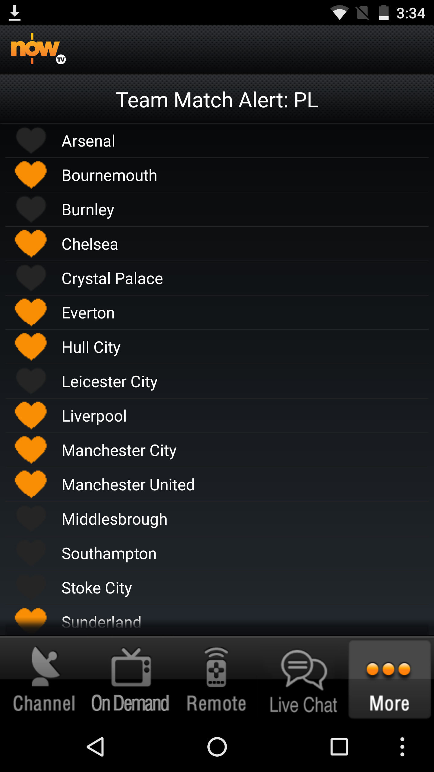
Task: Disable the Bournemouth heart alert
Action: (31, 175)
